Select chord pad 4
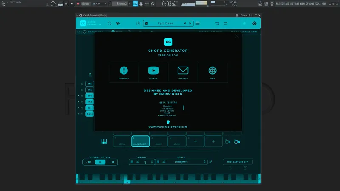Viewport: 340px width, 191px height. tap(177, 141)
